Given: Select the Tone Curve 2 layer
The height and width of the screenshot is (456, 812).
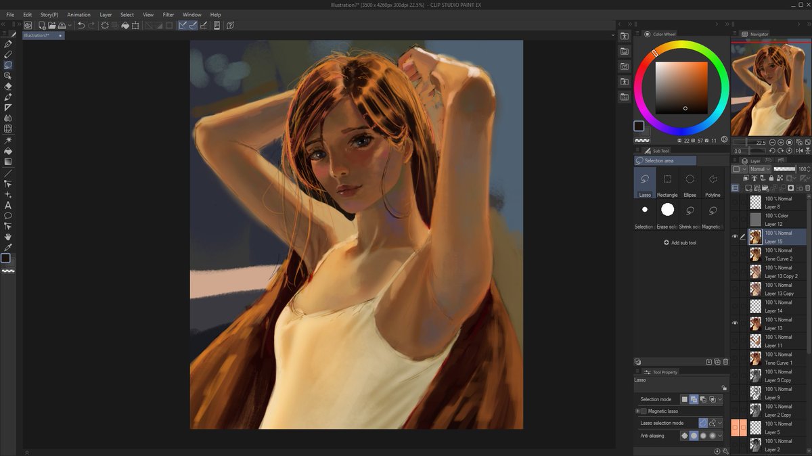Looking at the screenshot, I should pos(778,254).
